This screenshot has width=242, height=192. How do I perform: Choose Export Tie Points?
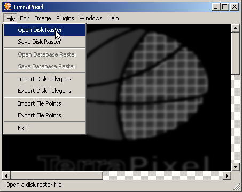[x=45, y=115]
